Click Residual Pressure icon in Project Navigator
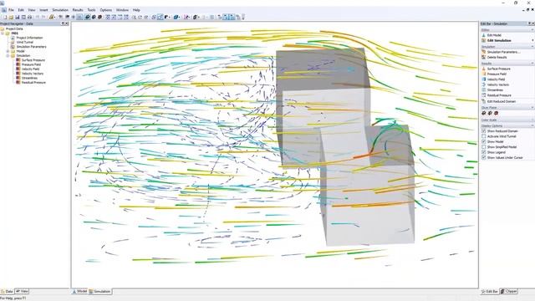The image size is (535, 301). [18, 82]
